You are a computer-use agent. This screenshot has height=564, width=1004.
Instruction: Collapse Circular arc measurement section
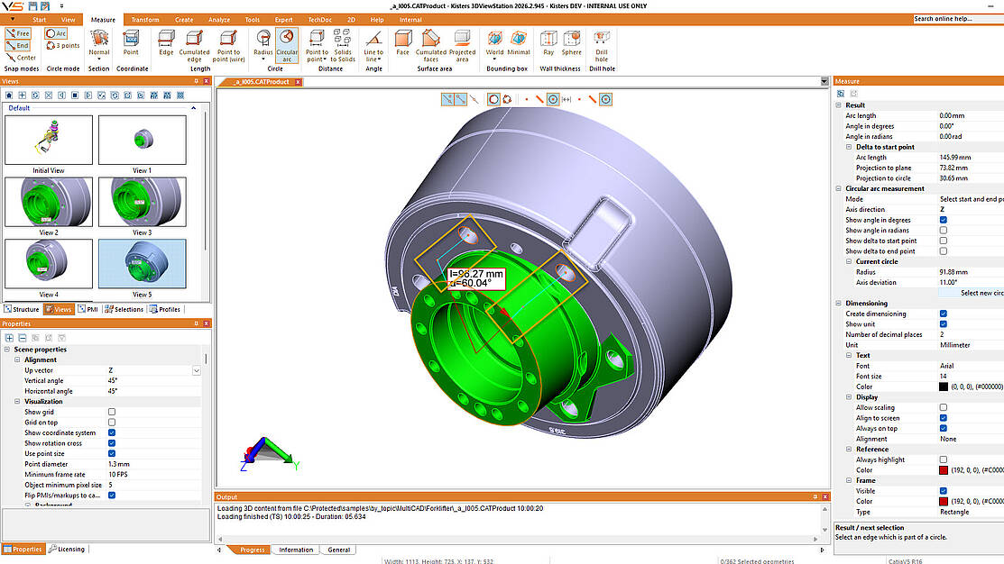(x=838, y=188)
